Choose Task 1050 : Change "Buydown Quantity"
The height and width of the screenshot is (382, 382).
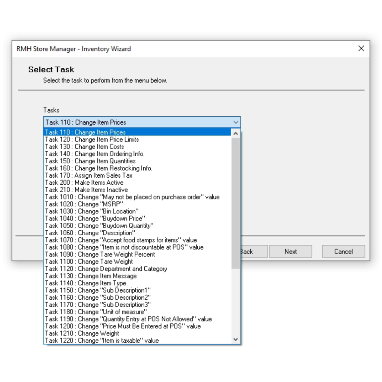click(137, 226)
